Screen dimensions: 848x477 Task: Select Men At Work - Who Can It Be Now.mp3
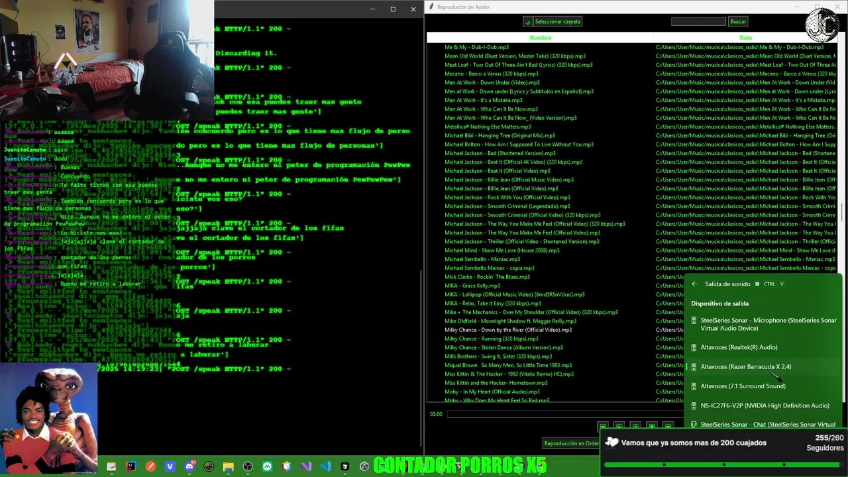[x=491, y=109]
